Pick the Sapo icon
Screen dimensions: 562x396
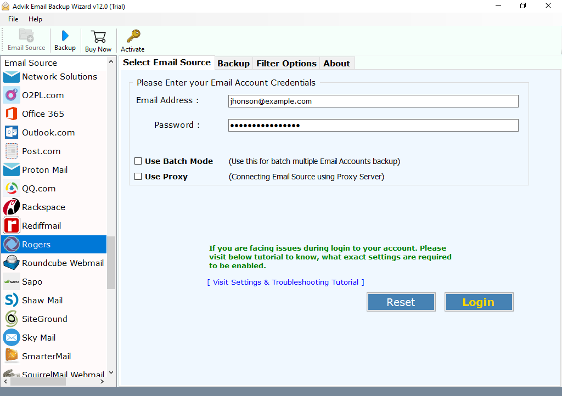point(12,282)
